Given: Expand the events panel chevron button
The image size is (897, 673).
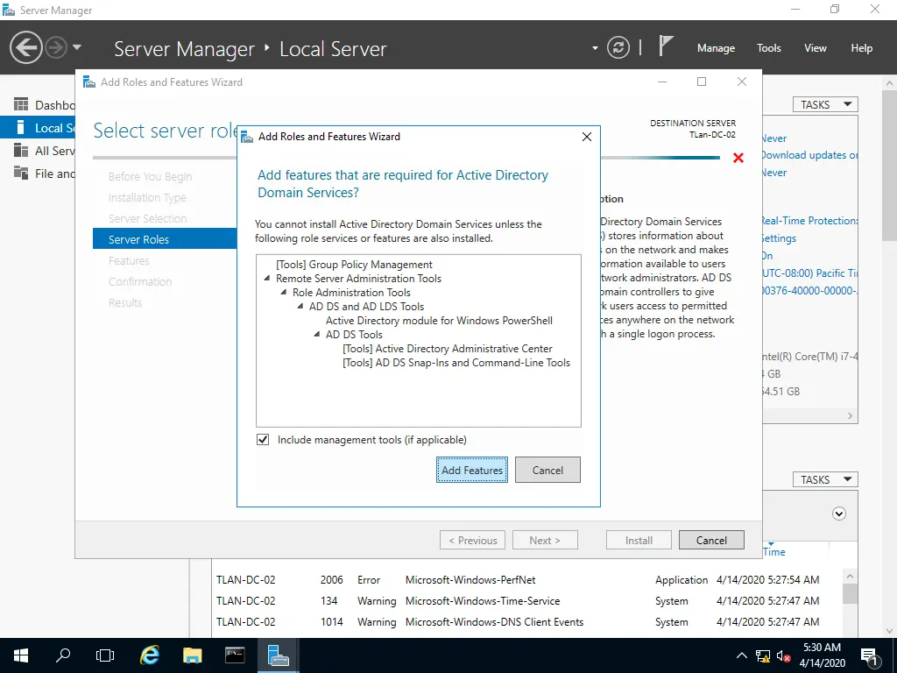Looking at the screenshot, I should pos(839,514).
